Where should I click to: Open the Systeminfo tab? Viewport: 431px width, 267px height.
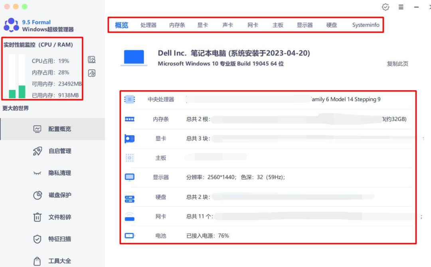tap(365, 24)
